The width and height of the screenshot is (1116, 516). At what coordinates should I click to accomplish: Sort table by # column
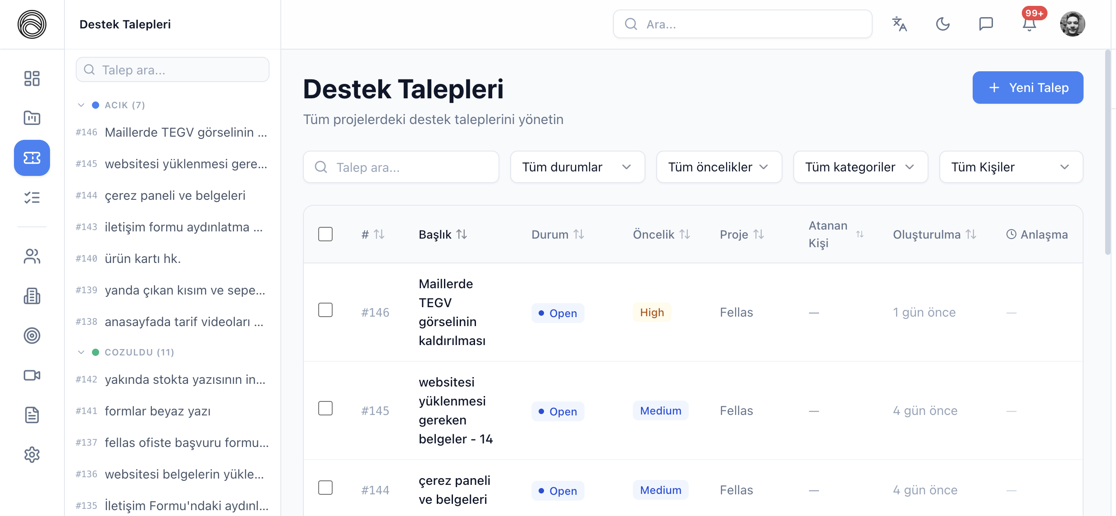373,235
